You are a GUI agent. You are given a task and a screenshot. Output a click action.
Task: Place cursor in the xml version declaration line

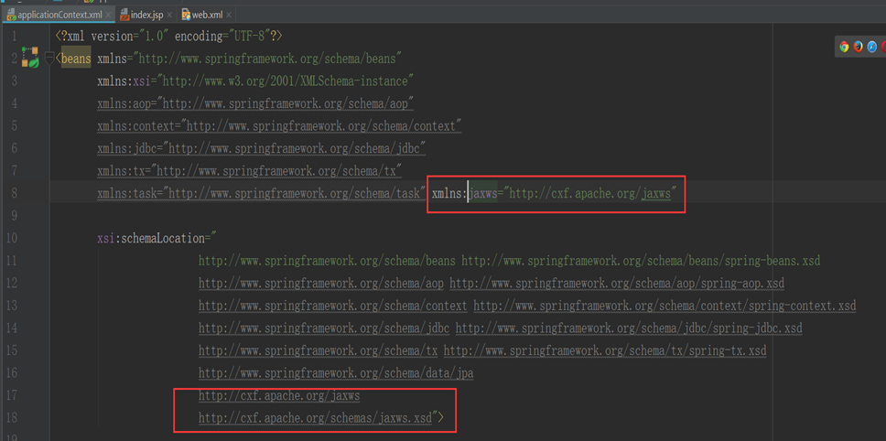168,37
